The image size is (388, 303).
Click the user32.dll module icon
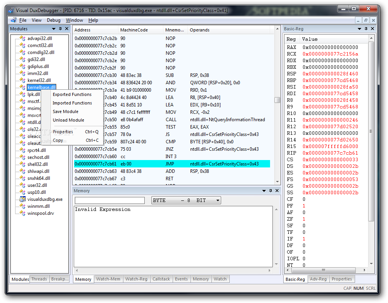(23, 185)
